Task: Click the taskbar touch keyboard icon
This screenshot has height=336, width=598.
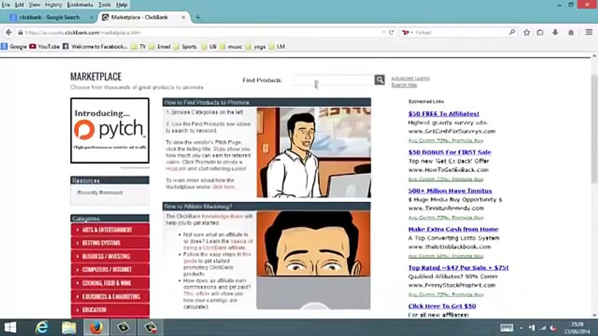Action: [506, 328]
